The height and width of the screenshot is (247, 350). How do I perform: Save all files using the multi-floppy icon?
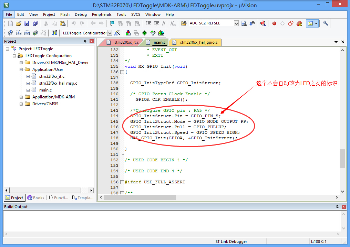pyautogui.click(x=35, y=23)
